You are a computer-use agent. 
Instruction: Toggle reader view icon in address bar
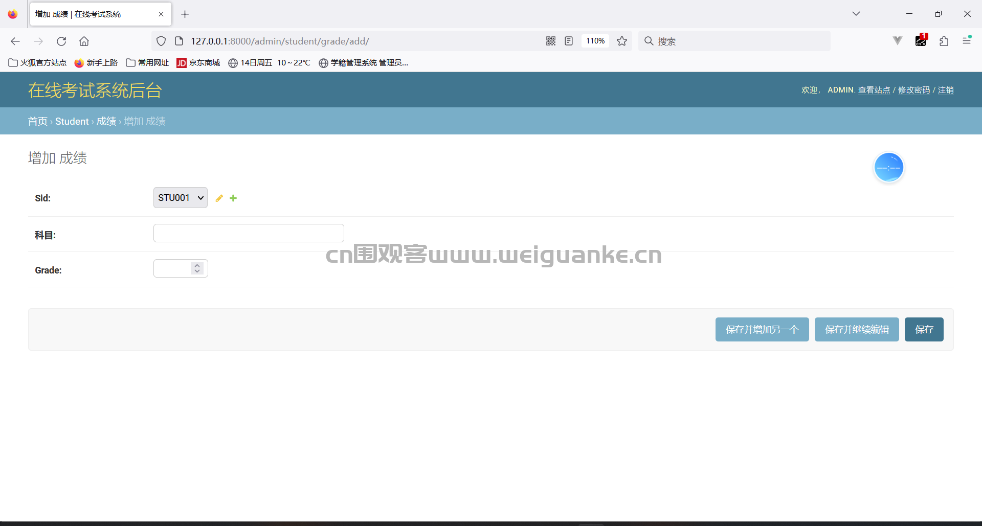pyautogui.click(x=569, y=41)
